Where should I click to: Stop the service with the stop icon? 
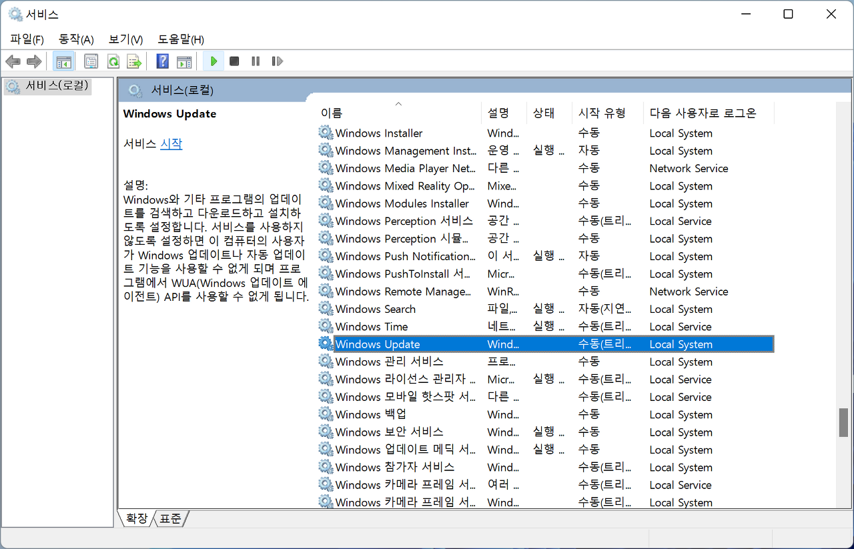[x=234, y=61]
